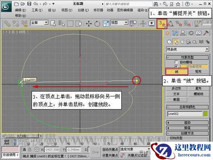Expand the 渲染 rollout
Viewport: 213px width, 160px height.
point(187,122)
